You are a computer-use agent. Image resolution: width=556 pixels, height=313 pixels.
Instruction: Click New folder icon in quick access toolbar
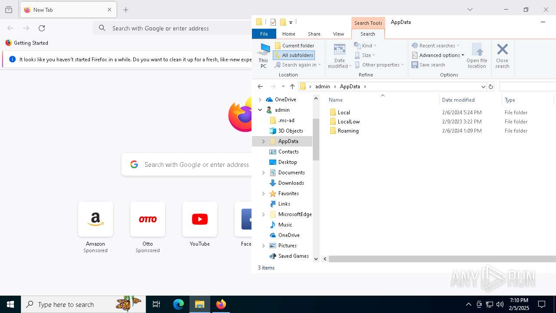click(283, 22)
